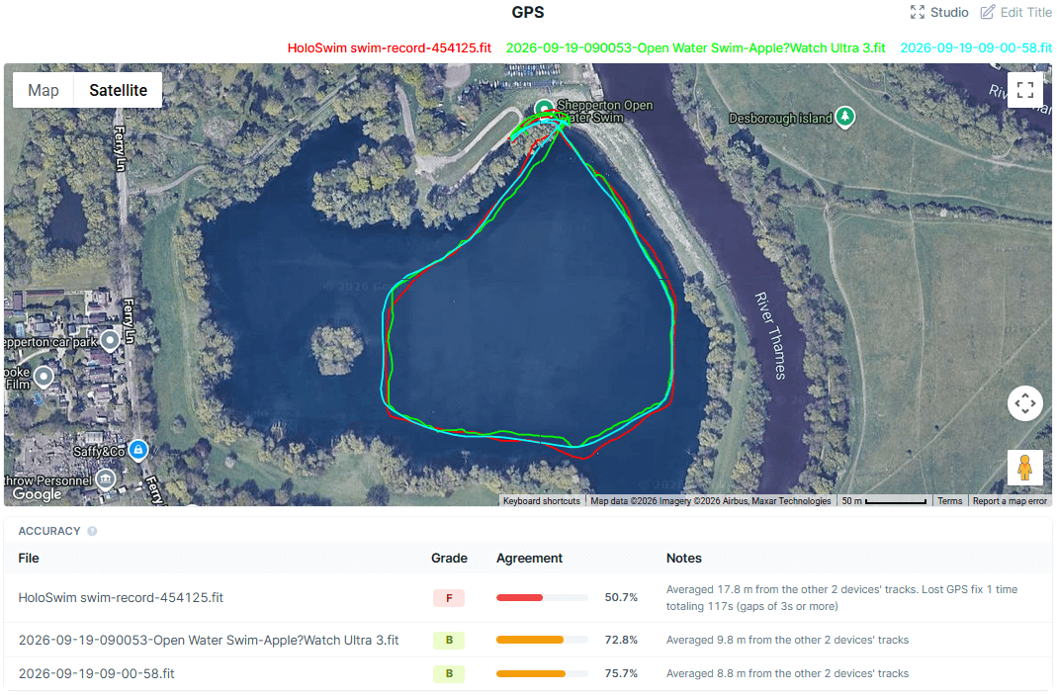Viewport: 1057px width, 696px height.
Task: Click the 50.7% agreement bar
Action: point(542,597)
